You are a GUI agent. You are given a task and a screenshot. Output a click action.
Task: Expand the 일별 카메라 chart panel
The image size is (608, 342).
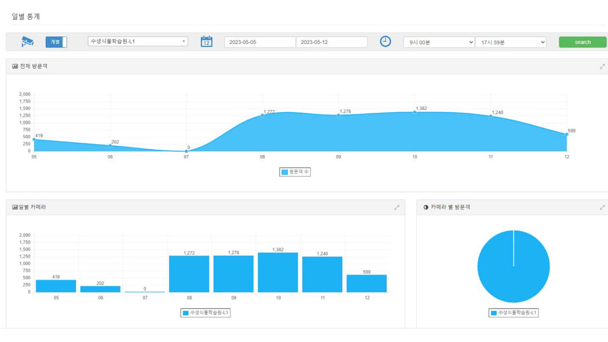click(x=397, y=207)
